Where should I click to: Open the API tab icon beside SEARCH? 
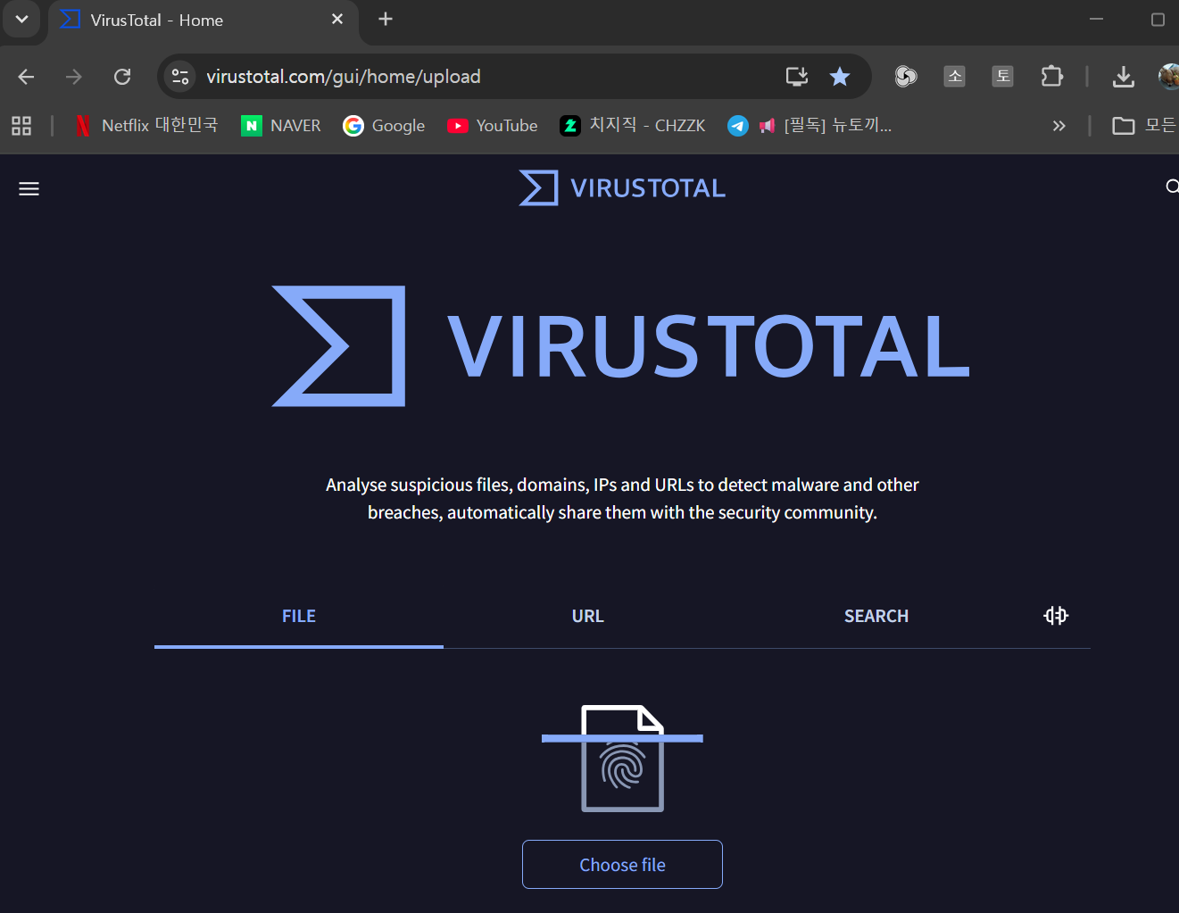pyautogui.click(x=1056, y=616)
